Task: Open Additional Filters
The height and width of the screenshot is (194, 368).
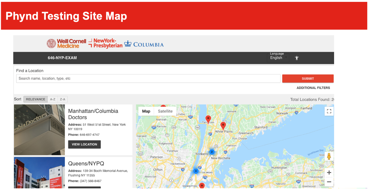Action: coord(313,88)
